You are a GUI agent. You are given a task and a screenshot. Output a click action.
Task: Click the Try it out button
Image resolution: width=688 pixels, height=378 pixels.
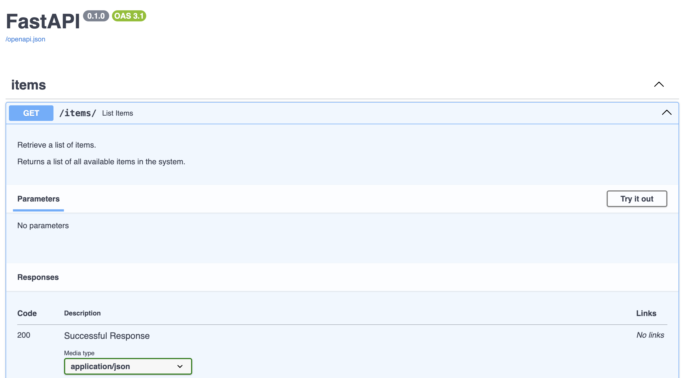(637, 199)
